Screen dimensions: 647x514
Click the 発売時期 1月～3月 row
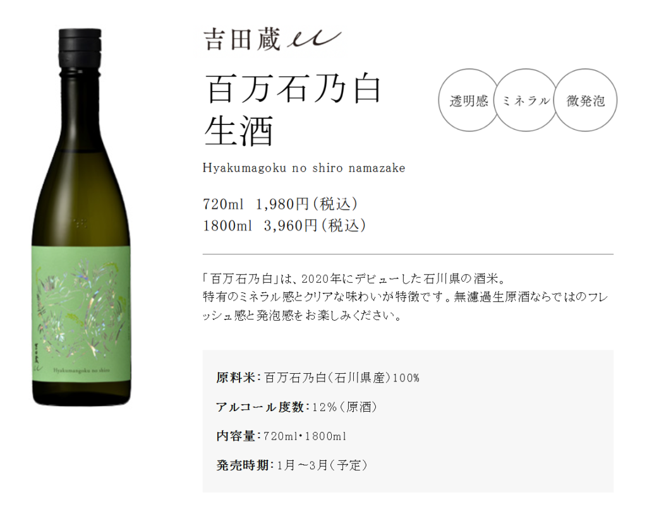(292, 465)
